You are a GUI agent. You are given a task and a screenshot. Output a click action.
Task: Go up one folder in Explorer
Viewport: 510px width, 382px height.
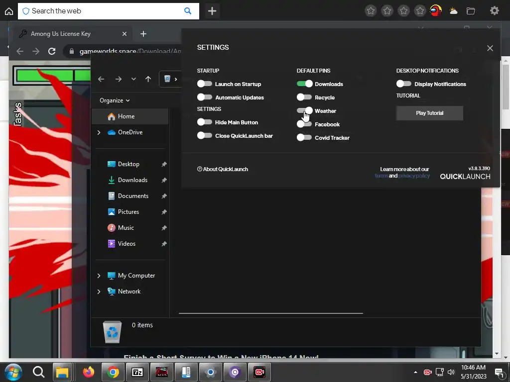pos(148,79)
